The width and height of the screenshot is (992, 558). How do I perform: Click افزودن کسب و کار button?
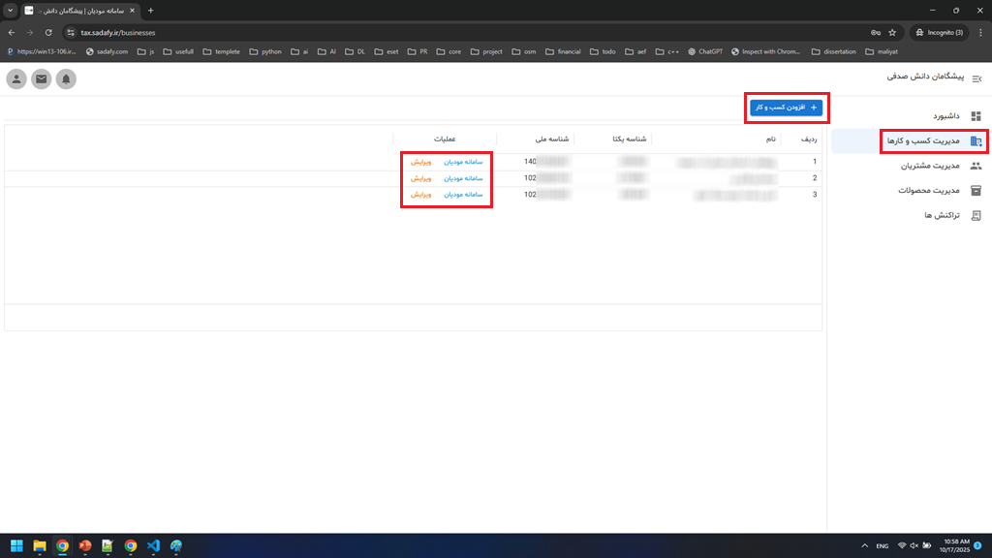click(x=787, y=108)
